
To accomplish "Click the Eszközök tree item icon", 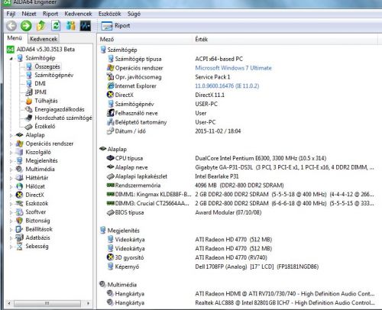I will (20, 203).
